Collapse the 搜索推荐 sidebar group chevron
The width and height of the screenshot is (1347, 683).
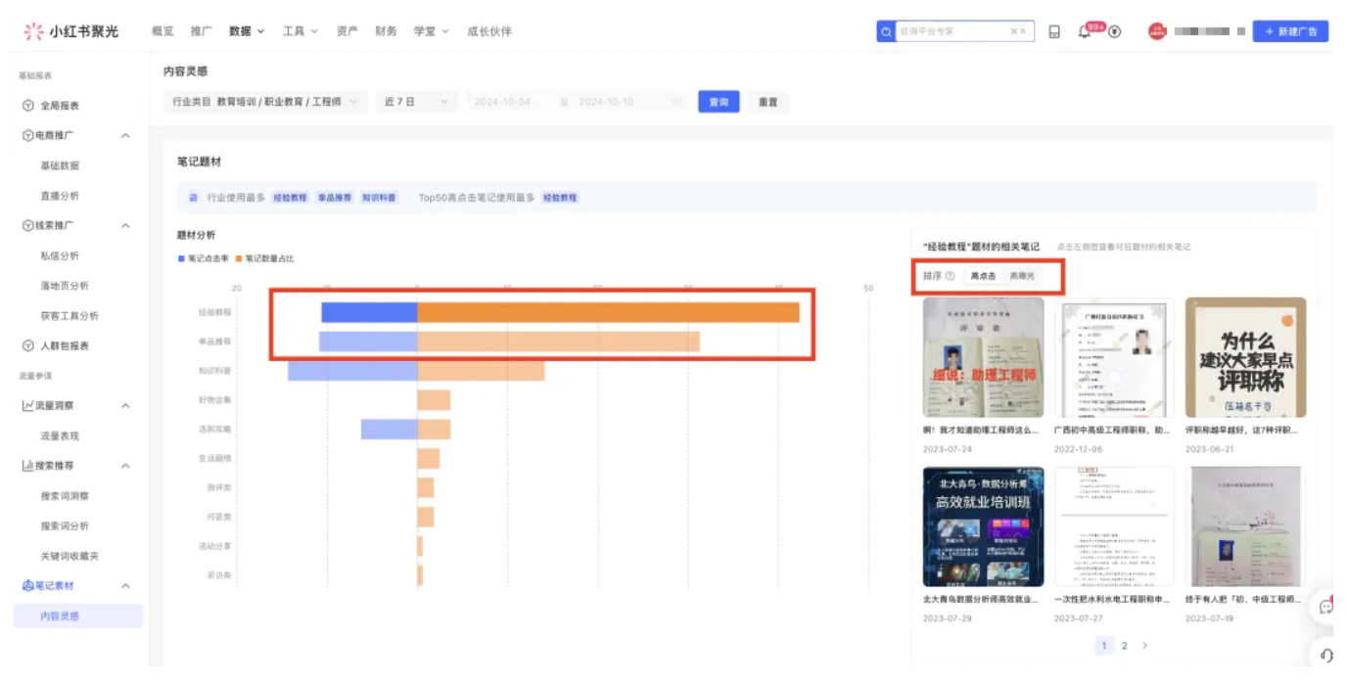pyautogui.click(x=125, y=466)
